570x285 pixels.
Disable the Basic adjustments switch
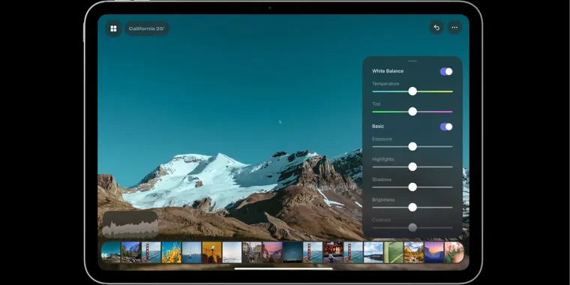click(446, 127)
